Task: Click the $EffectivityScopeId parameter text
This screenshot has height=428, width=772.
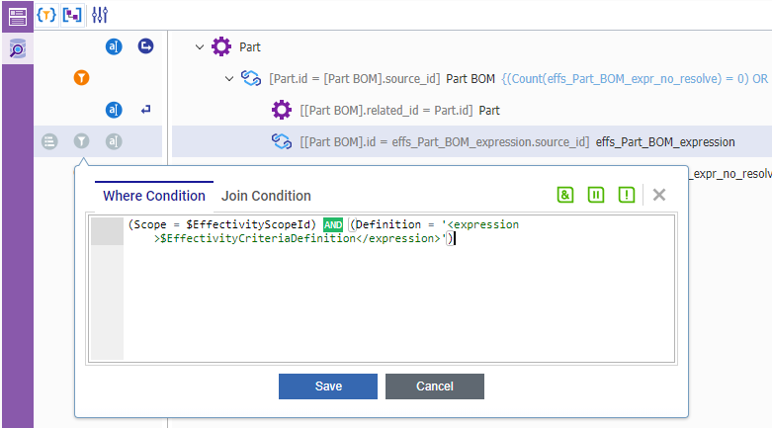Action: coord(248,224)
